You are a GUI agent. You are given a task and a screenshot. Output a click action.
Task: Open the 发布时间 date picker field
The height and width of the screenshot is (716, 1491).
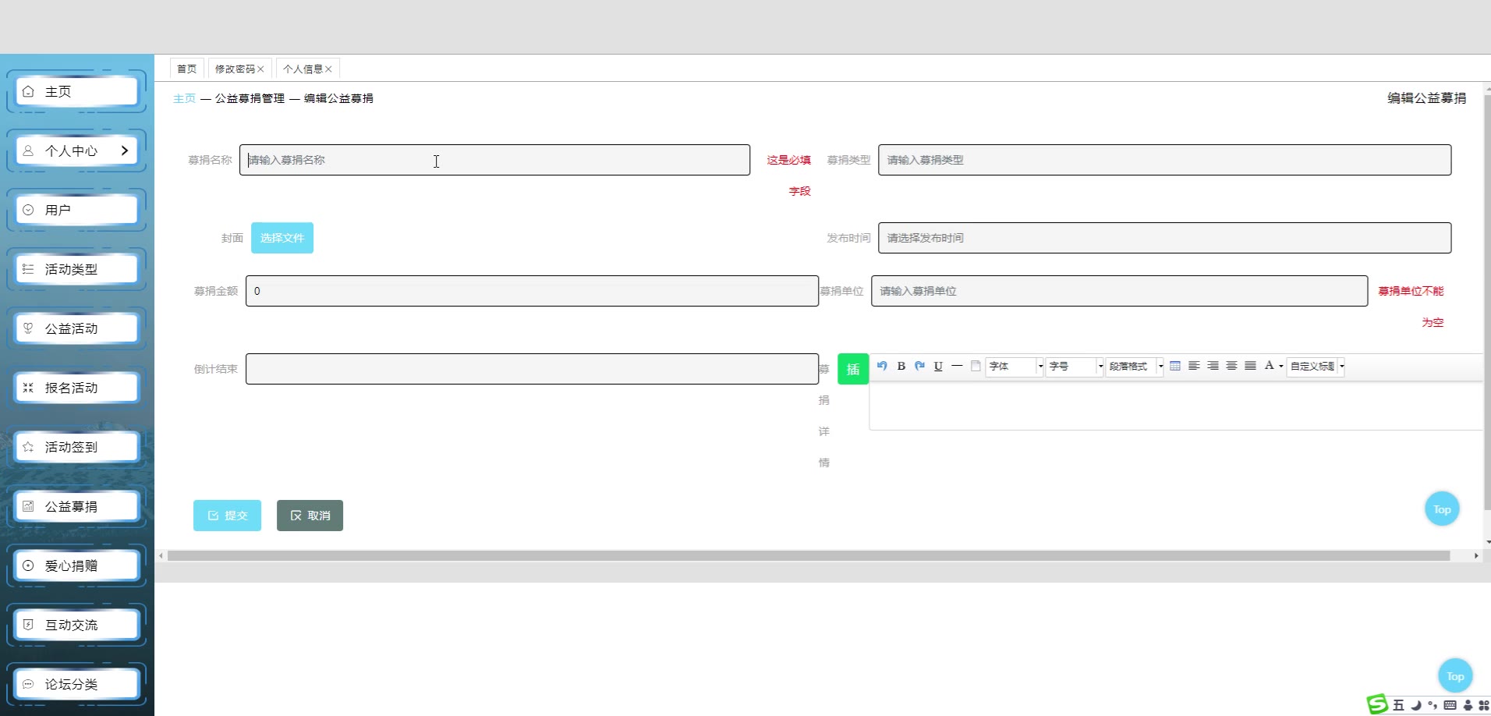[x=1164, y=238]
